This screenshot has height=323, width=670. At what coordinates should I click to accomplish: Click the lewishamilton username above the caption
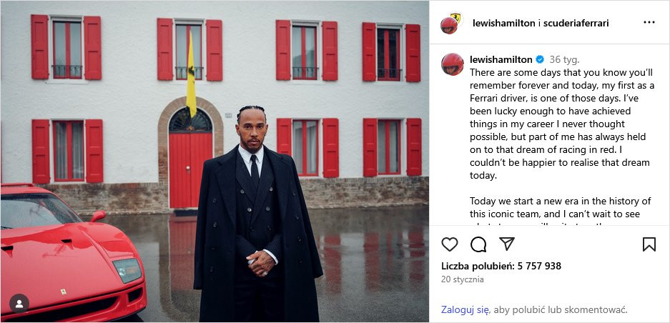click(x=501, y=59)
